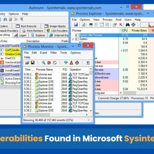The width and height of the screenshot is (154, 154).
Task: Click the 13,212 K private bytes value
Action: coord(142,89)
